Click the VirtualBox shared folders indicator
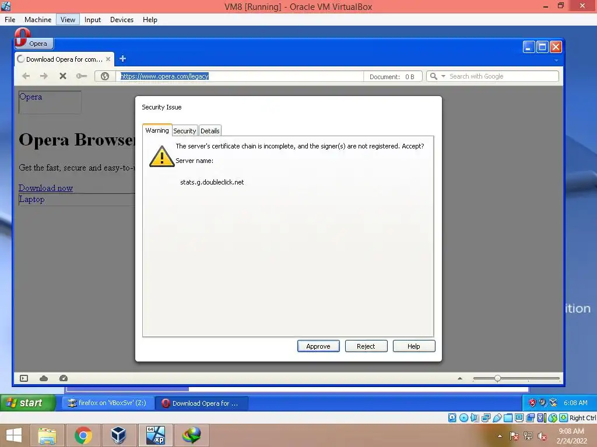The height and width of the screenshot is (447, 597). point(508,418)
